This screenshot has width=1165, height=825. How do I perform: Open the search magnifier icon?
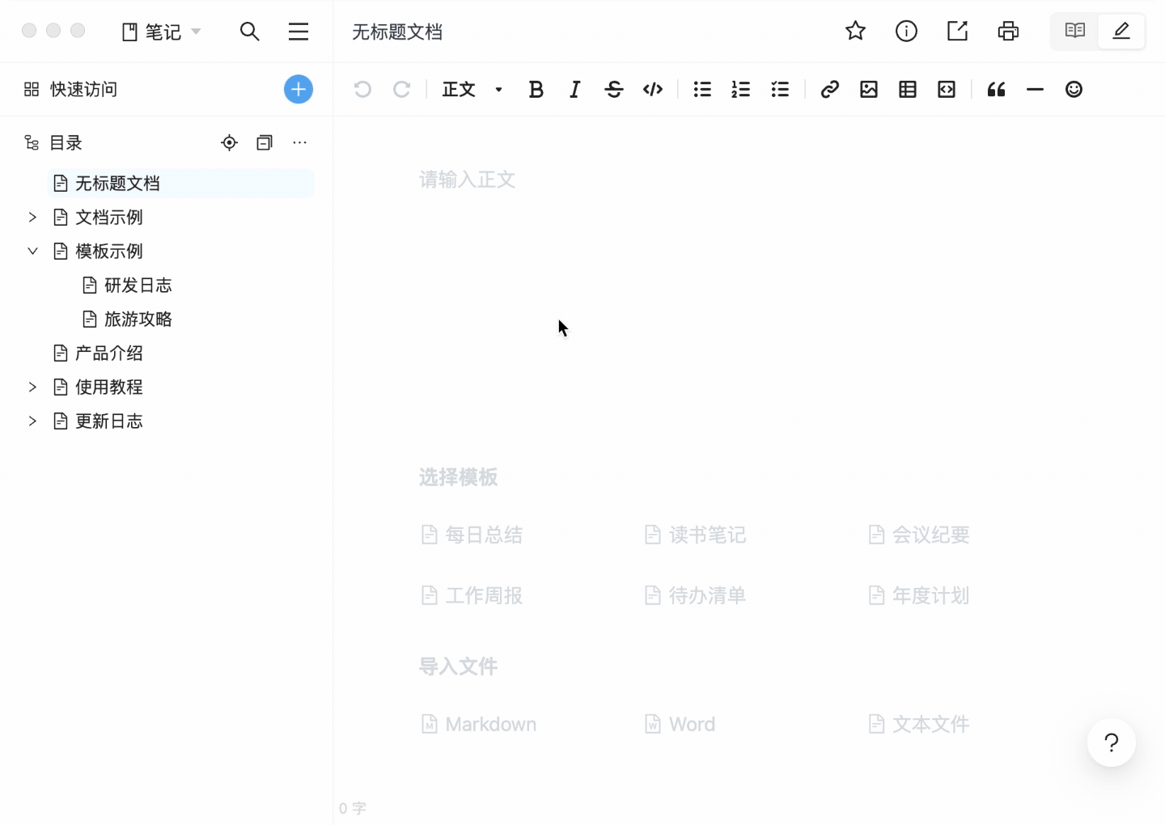pyautogui.click(x=250, y=32)
